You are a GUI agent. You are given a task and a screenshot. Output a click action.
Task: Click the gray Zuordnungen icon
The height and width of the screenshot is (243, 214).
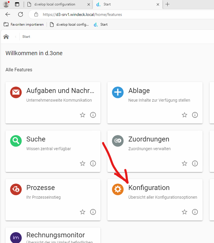coord(118,141)
